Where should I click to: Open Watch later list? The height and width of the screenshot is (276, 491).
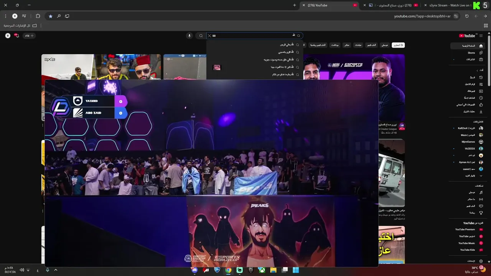[x=468, y=98]
